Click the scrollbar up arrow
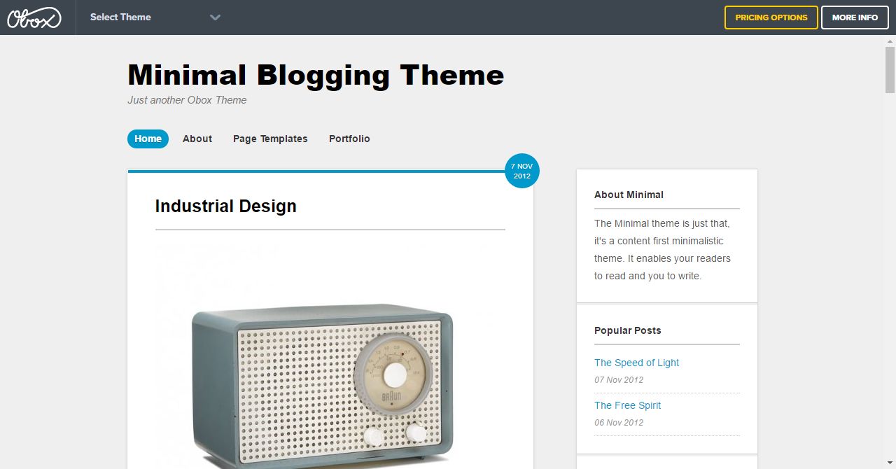This screenshot has width=896, height=469. (x=890, y=42)
